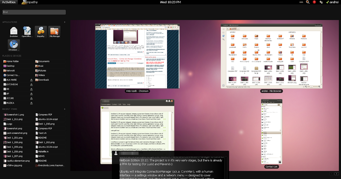Open the Tabs menu in Empathy chat

click(124, 104)
